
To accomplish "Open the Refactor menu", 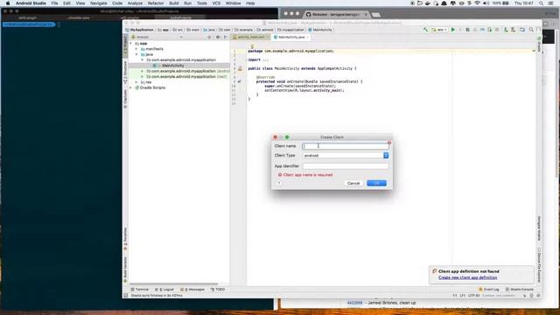I will point(156,3).
